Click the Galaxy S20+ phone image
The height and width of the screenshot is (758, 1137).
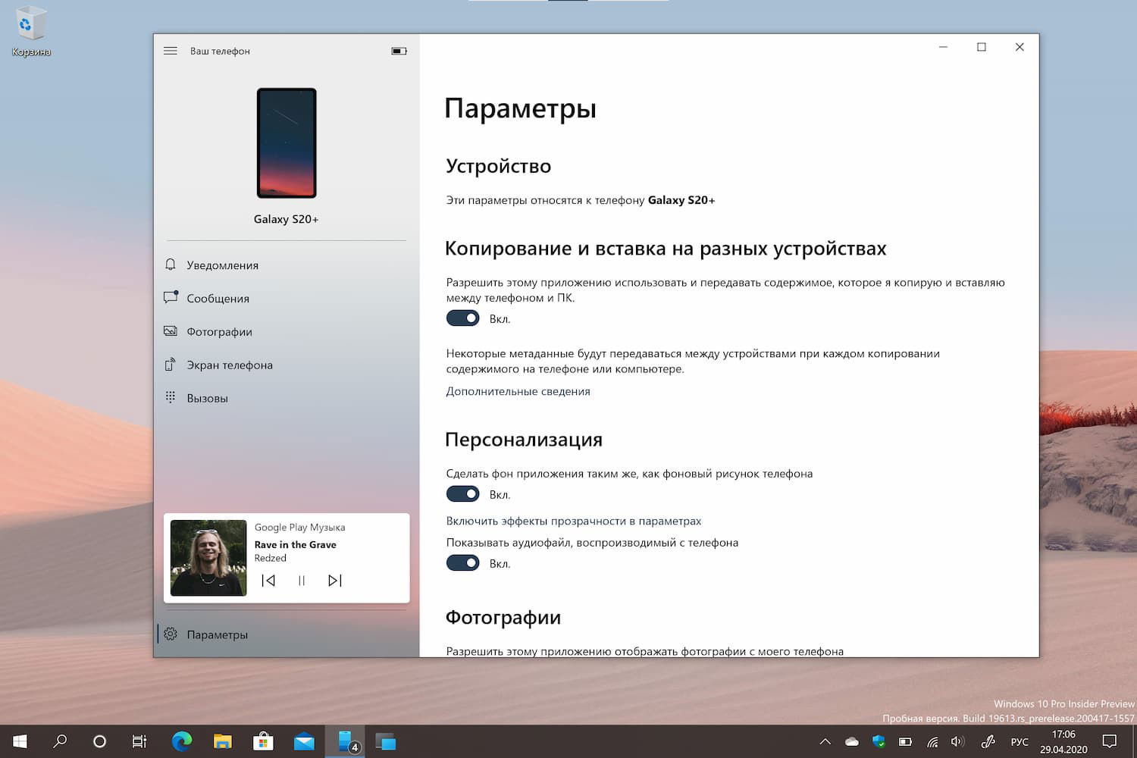(287, 143)
